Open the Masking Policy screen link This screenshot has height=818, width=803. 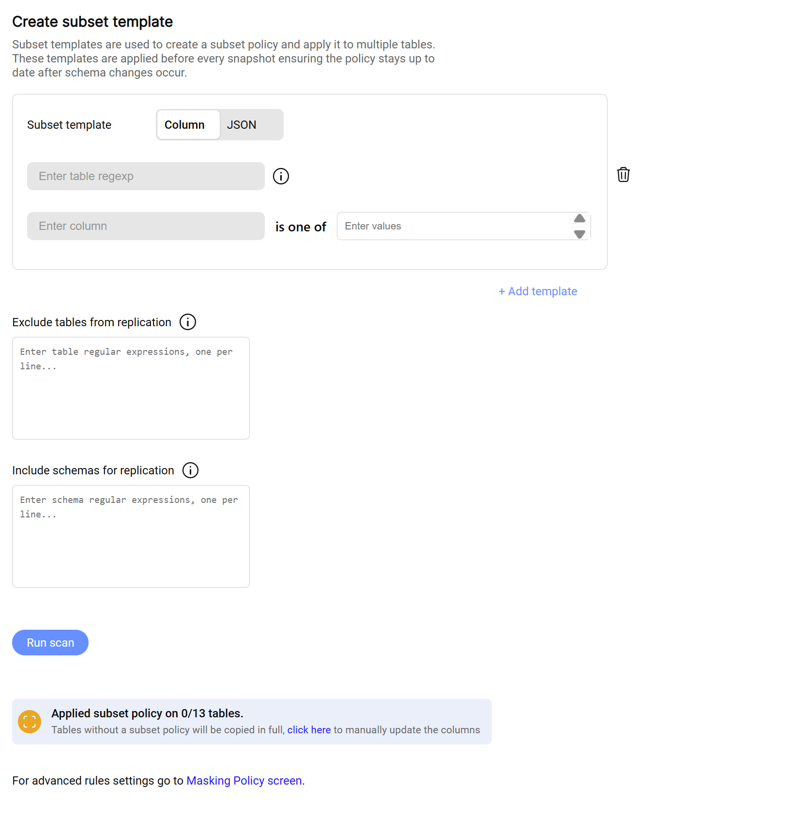pos(244,781)
